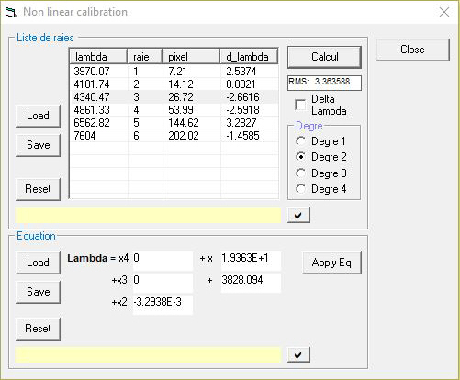This screenshot has height=380, width=460.
Task: Click the window title bar icon
Action: (x=10, y=12)
